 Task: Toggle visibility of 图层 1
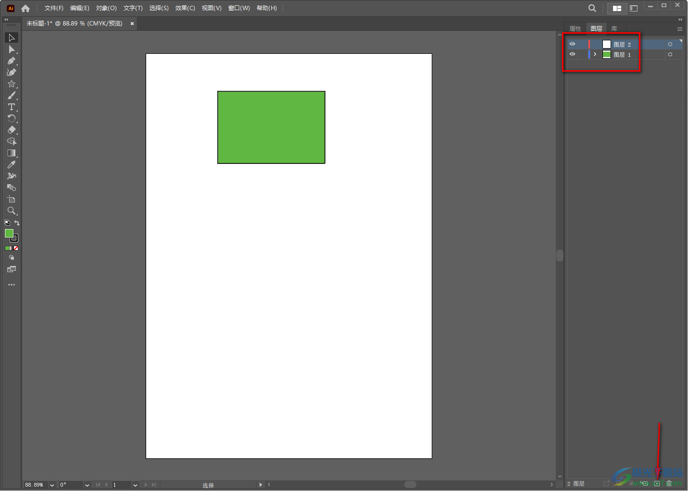coord(572,54)
